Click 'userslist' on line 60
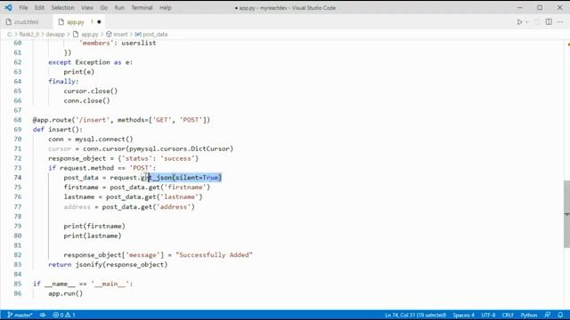The height and width of the screenshot is (320, 570). [x=139, y=44]
